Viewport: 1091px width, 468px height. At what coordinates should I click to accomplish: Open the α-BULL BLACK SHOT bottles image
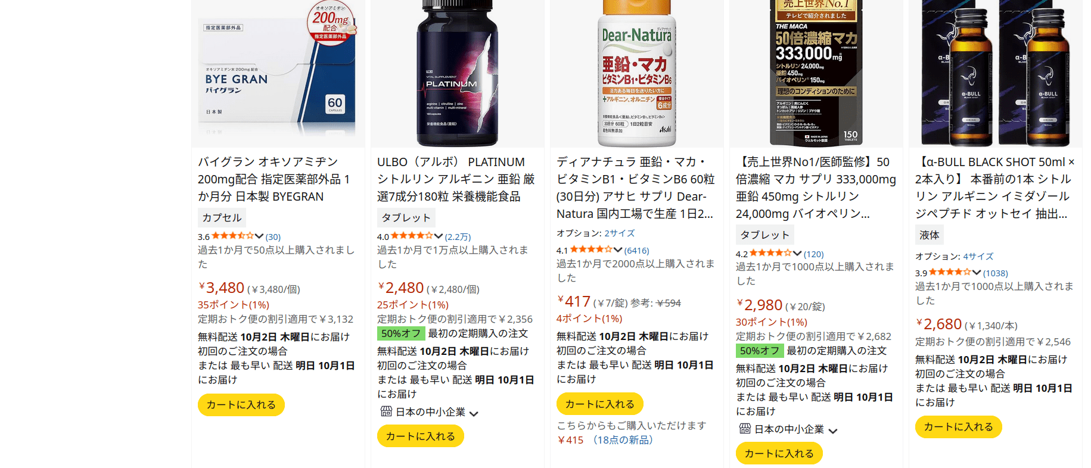pyautogui.click(x=995, y=73)
